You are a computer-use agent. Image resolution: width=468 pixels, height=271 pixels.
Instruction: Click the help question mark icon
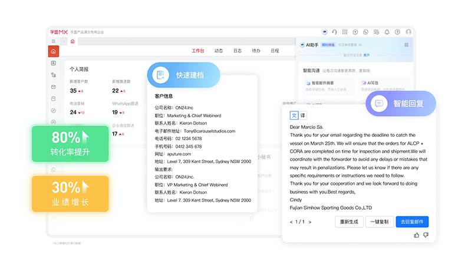[397, 32]
